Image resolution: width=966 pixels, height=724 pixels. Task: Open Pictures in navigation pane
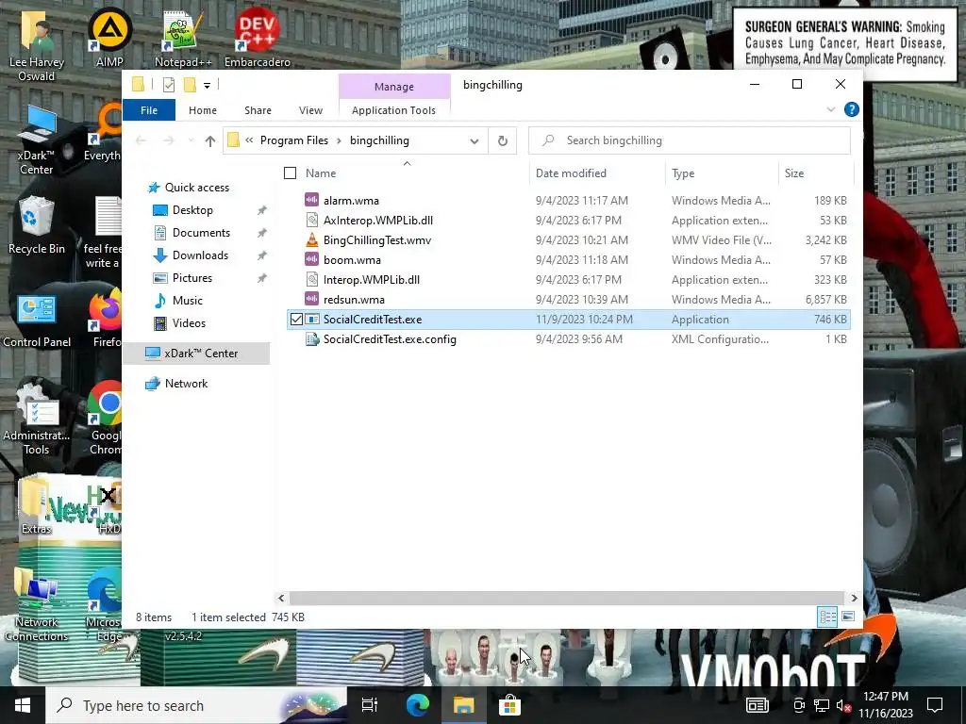click(x=192, y=278)
